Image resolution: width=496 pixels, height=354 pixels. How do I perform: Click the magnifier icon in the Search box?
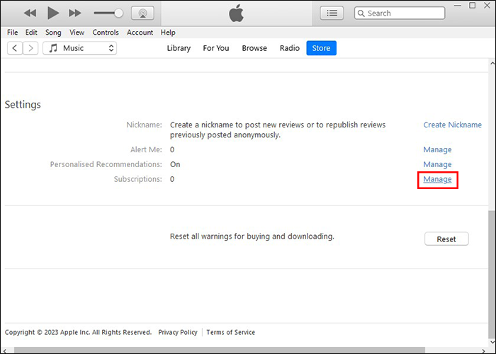point(361,13)
